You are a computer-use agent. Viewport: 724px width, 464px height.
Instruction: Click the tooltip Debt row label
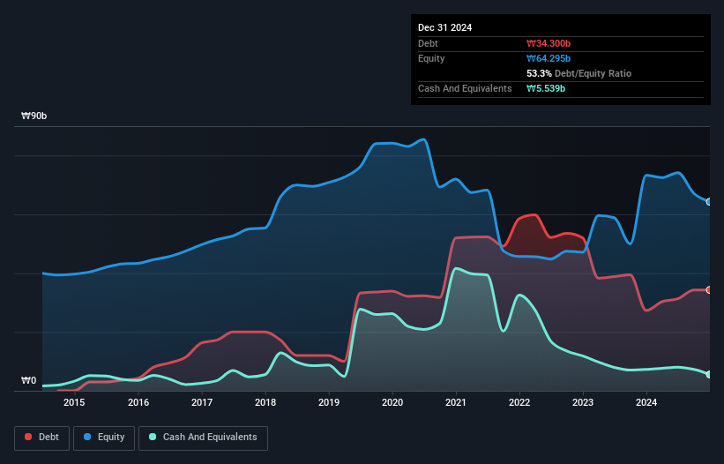coord(428,43)
